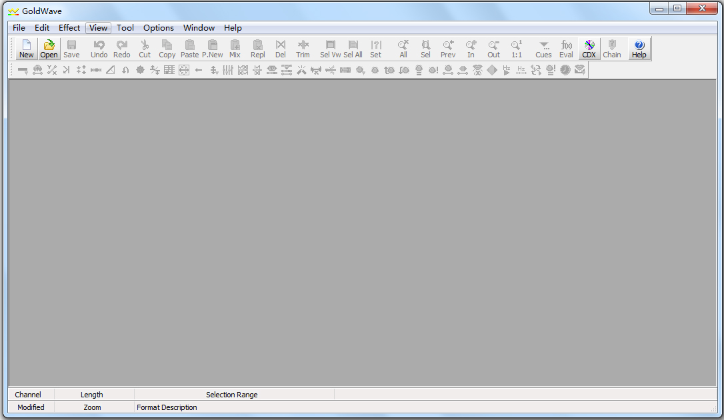
Task: Open the File menu
Action: click(x=19, y=28)
